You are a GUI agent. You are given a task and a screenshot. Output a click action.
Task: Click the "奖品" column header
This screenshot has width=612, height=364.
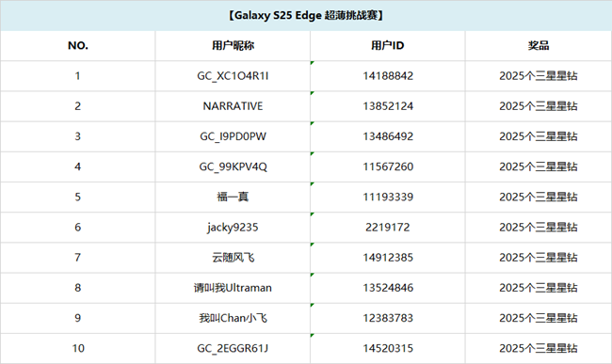[x=539, y=45]
